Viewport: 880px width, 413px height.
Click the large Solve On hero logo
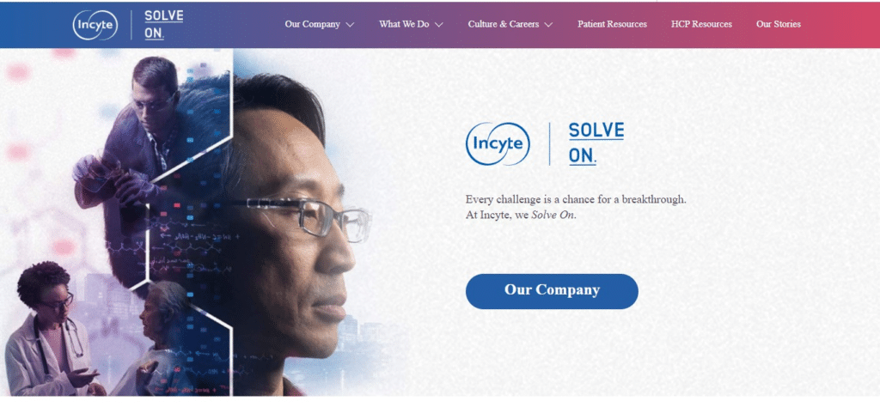(596, 143)
